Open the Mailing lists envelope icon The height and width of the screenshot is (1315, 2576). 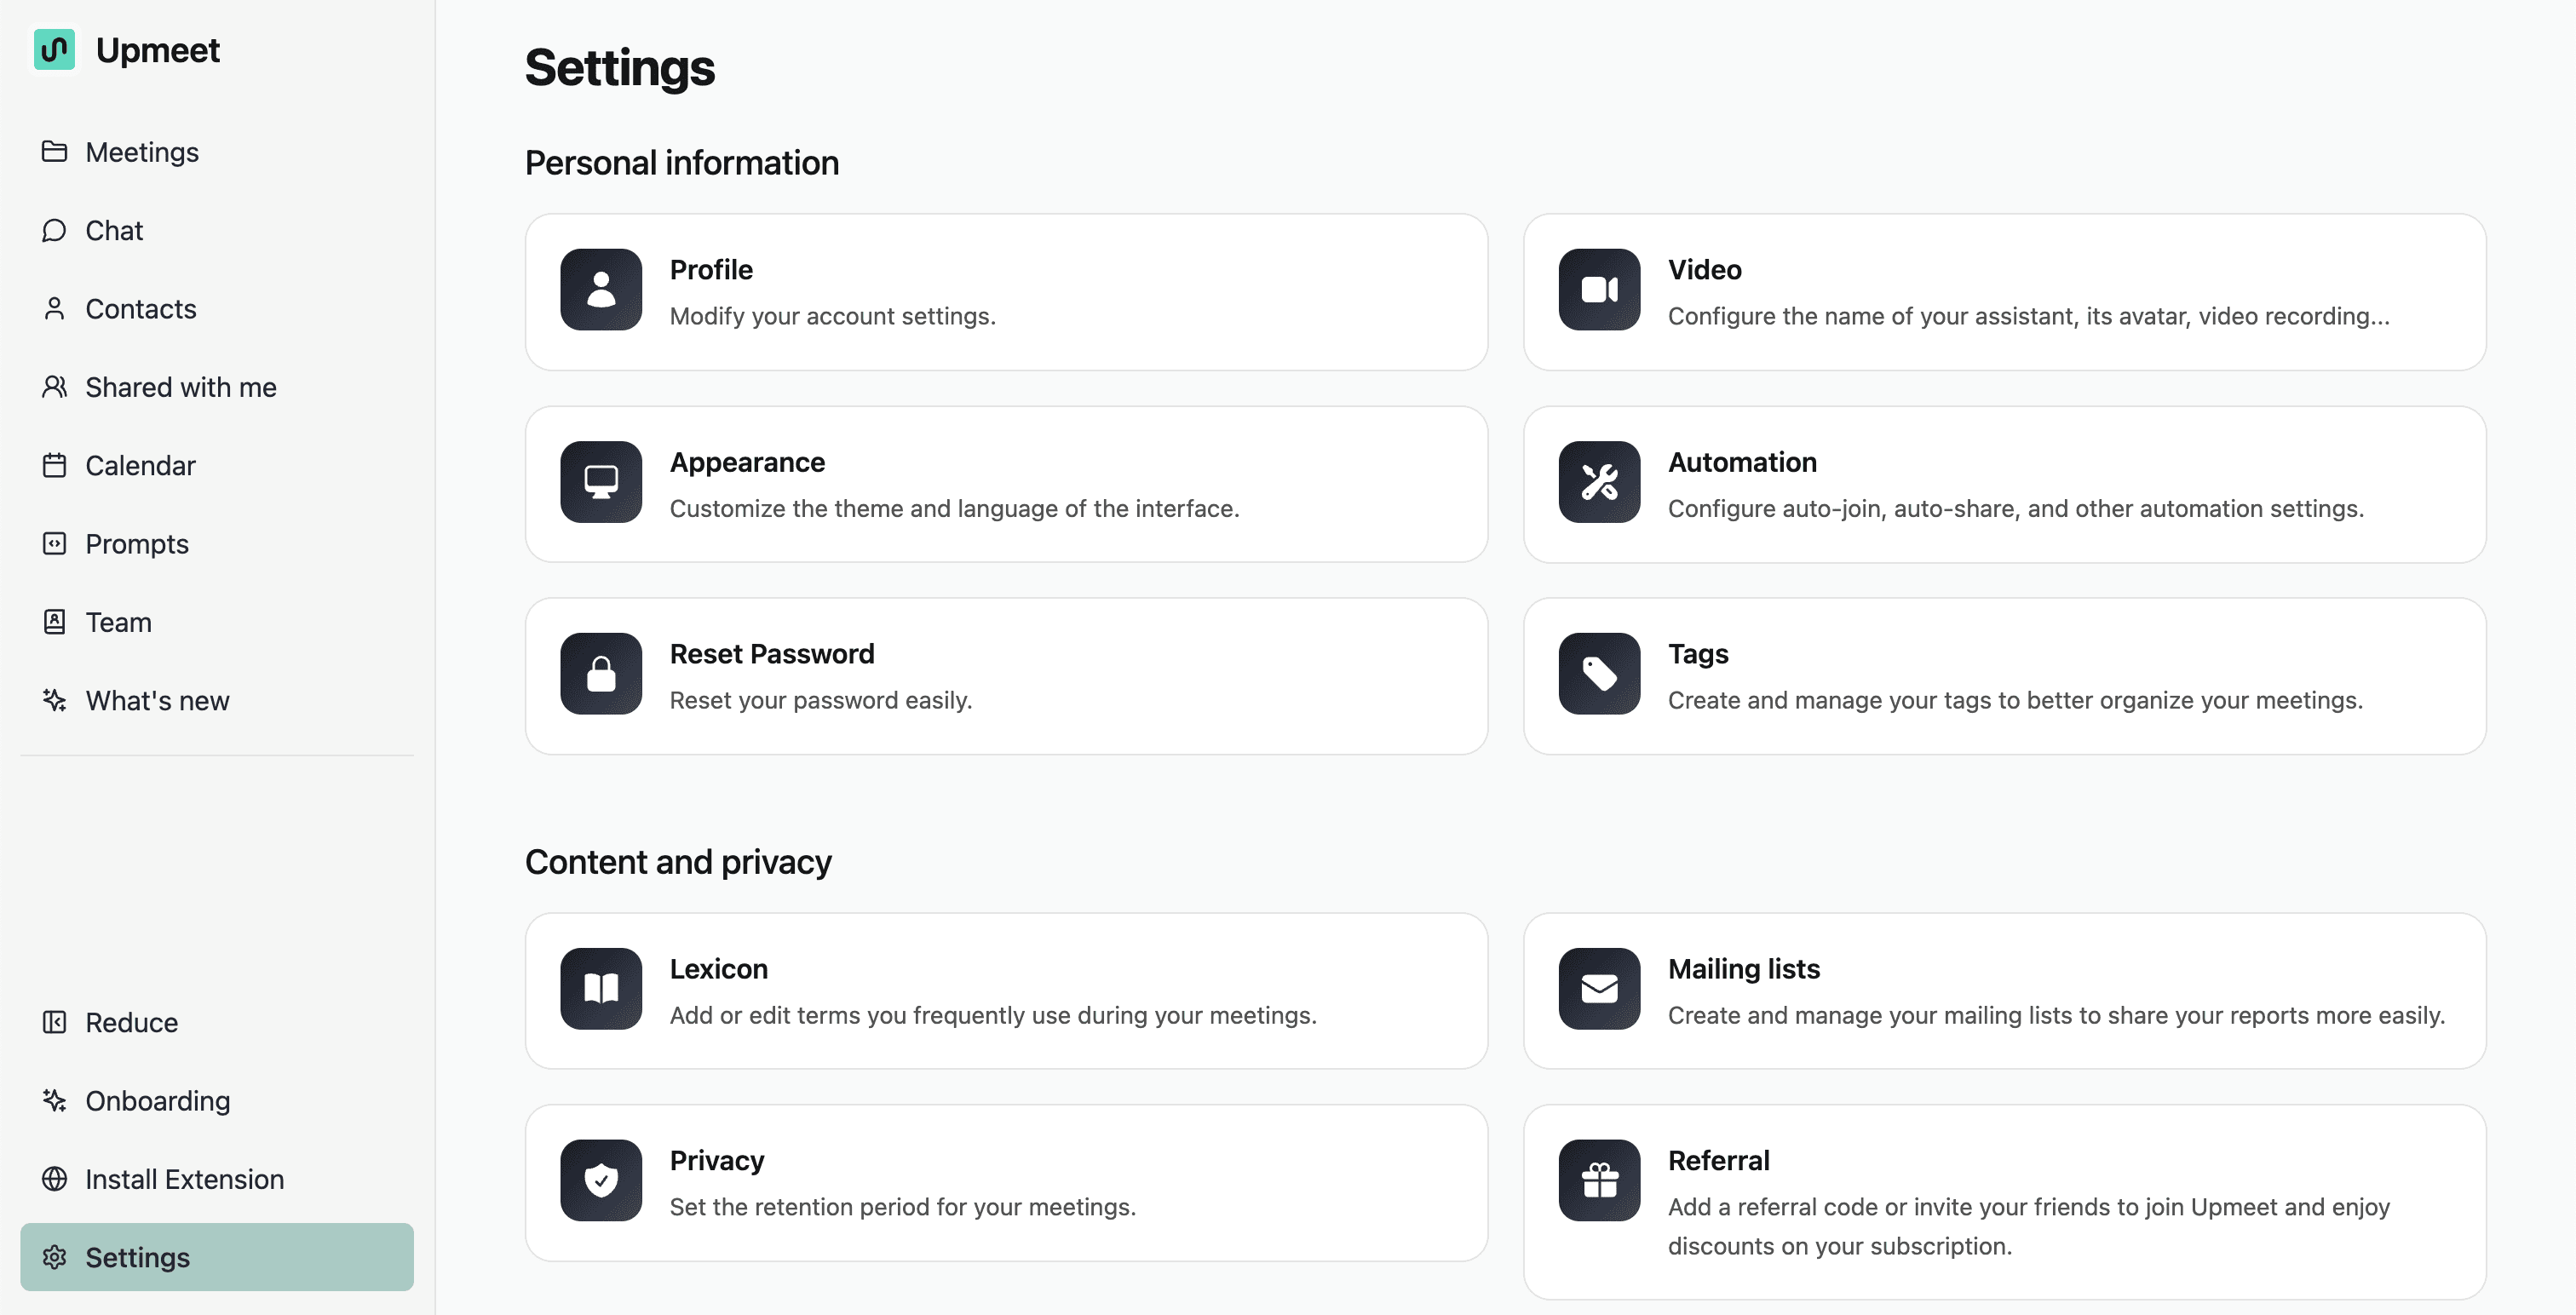click(x=1598, y=989)
